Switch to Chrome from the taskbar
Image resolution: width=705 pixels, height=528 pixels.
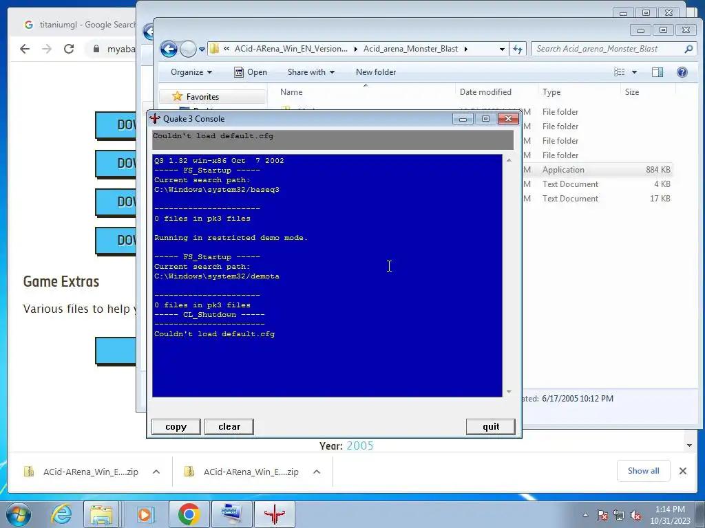pyautogui.click(x=189, y=514)
